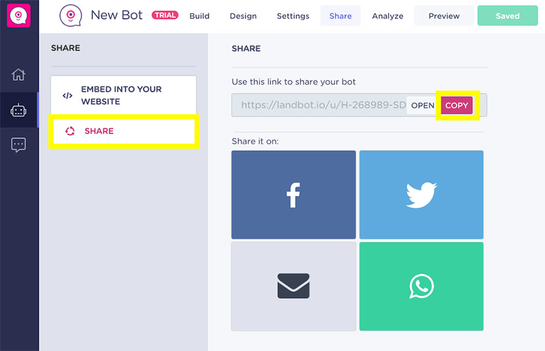Copy the bot share link

click(x=457, y=105)
